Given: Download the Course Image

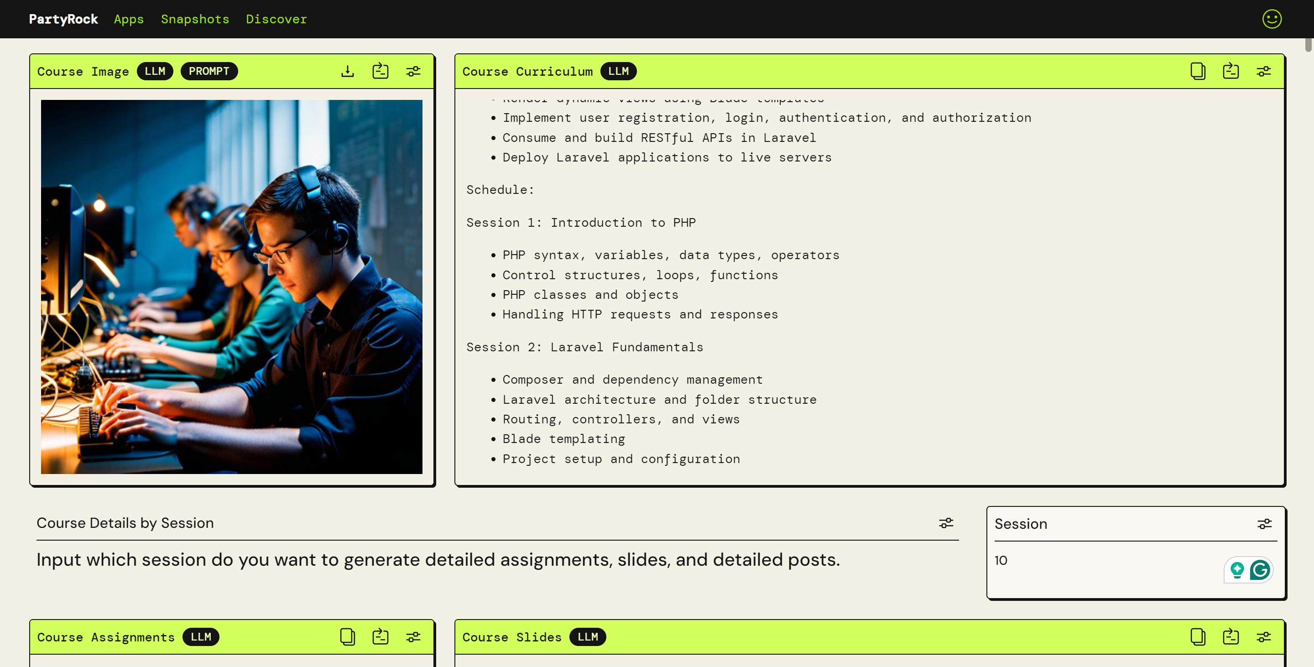Looking at the screenshot, I should (347, 71).
